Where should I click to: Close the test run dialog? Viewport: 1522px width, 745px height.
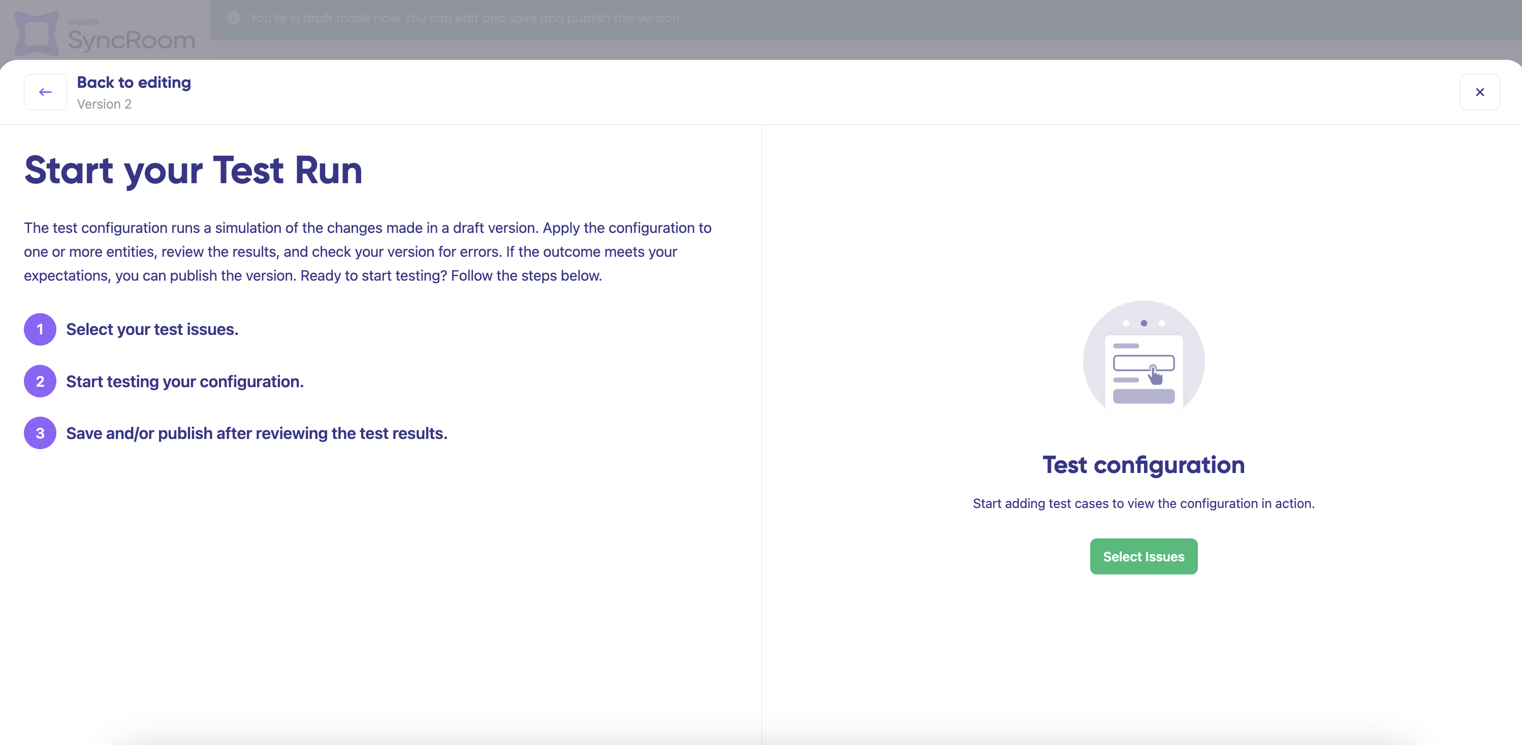[1479, 92]
